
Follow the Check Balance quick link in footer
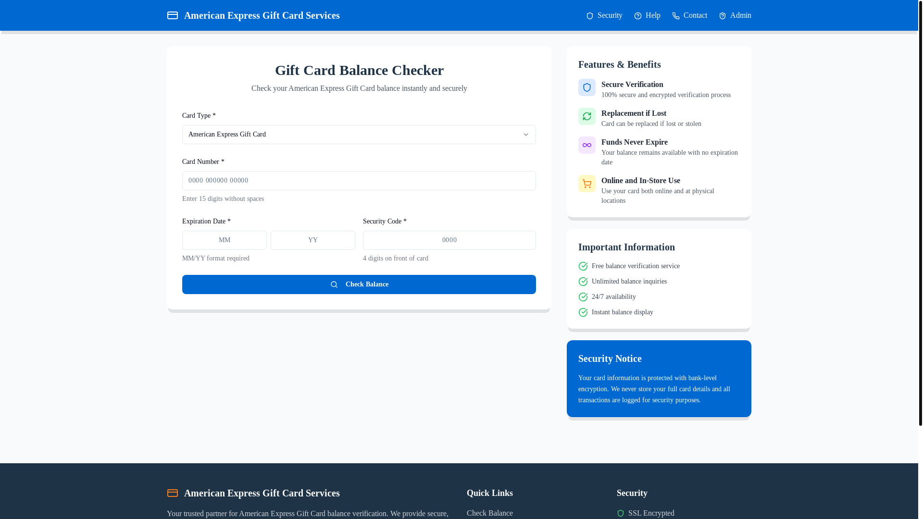(x=490, y=513)
